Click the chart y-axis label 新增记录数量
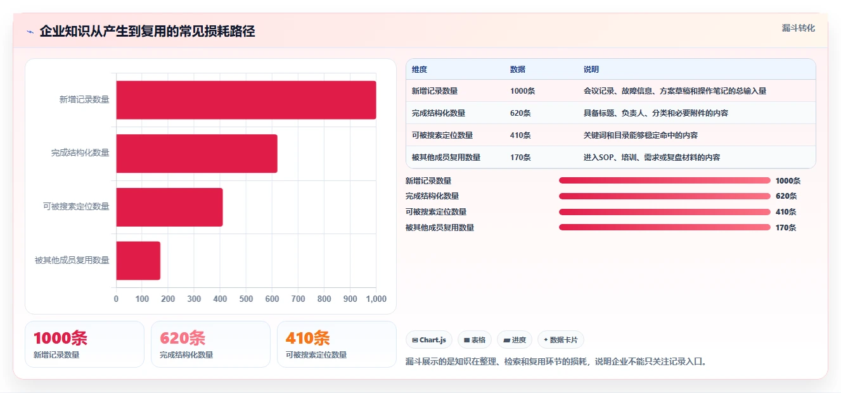This screenshot has width=841, height=393. point(84,99)
